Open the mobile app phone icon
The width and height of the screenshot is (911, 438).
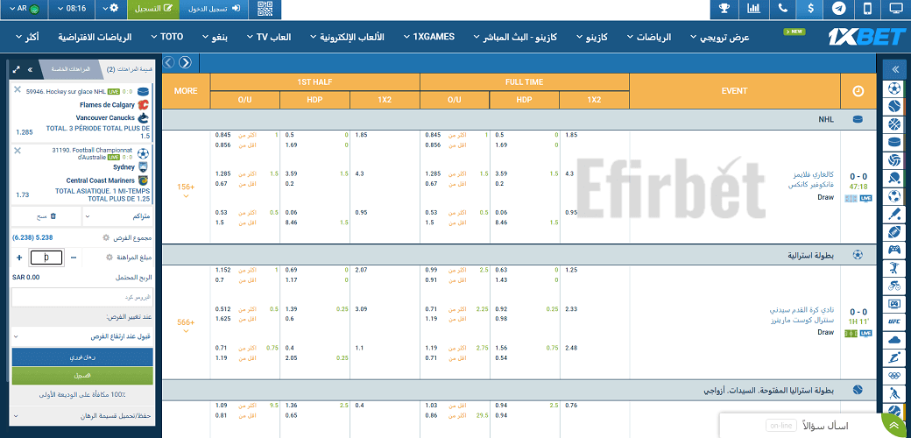click(x=867, y=9)
